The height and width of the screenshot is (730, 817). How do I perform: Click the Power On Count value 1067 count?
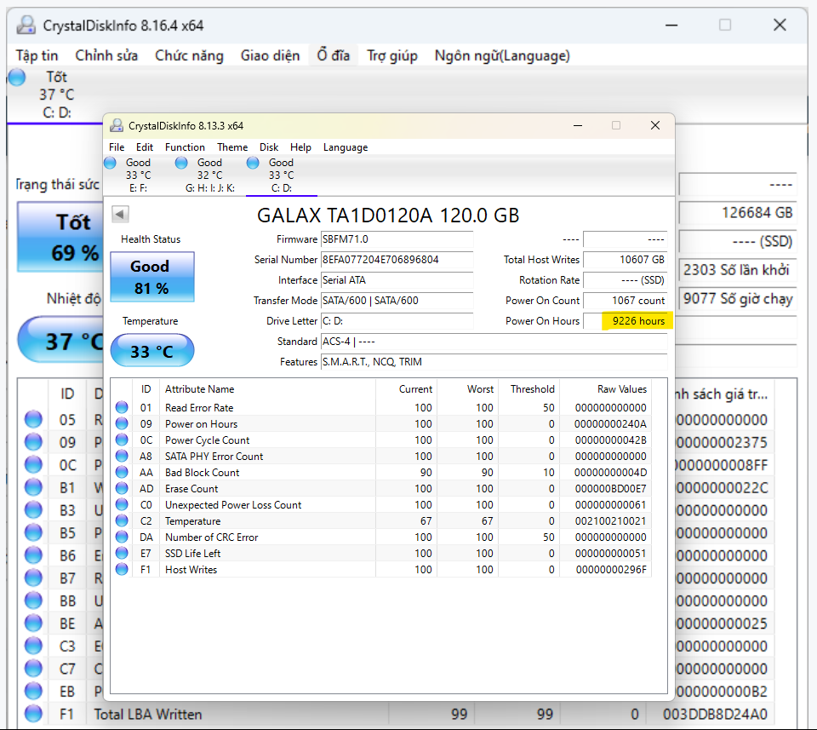pos(626,301)
